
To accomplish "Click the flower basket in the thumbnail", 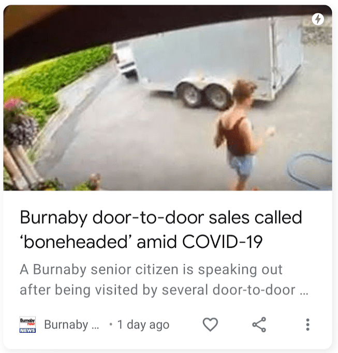I will [19, 123].
